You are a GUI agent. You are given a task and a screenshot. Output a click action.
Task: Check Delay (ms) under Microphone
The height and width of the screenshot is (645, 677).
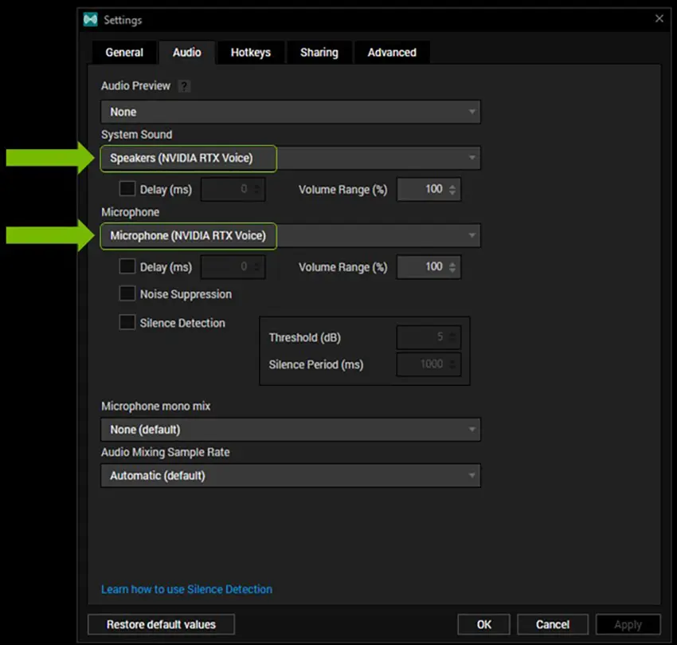click(127, 266)
